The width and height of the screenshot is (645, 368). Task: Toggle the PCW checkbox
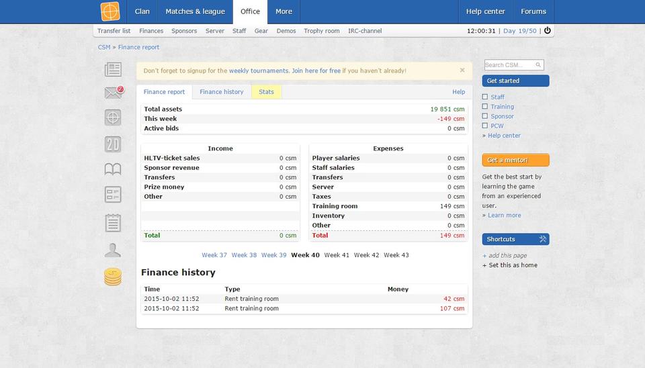pos(485,126)
